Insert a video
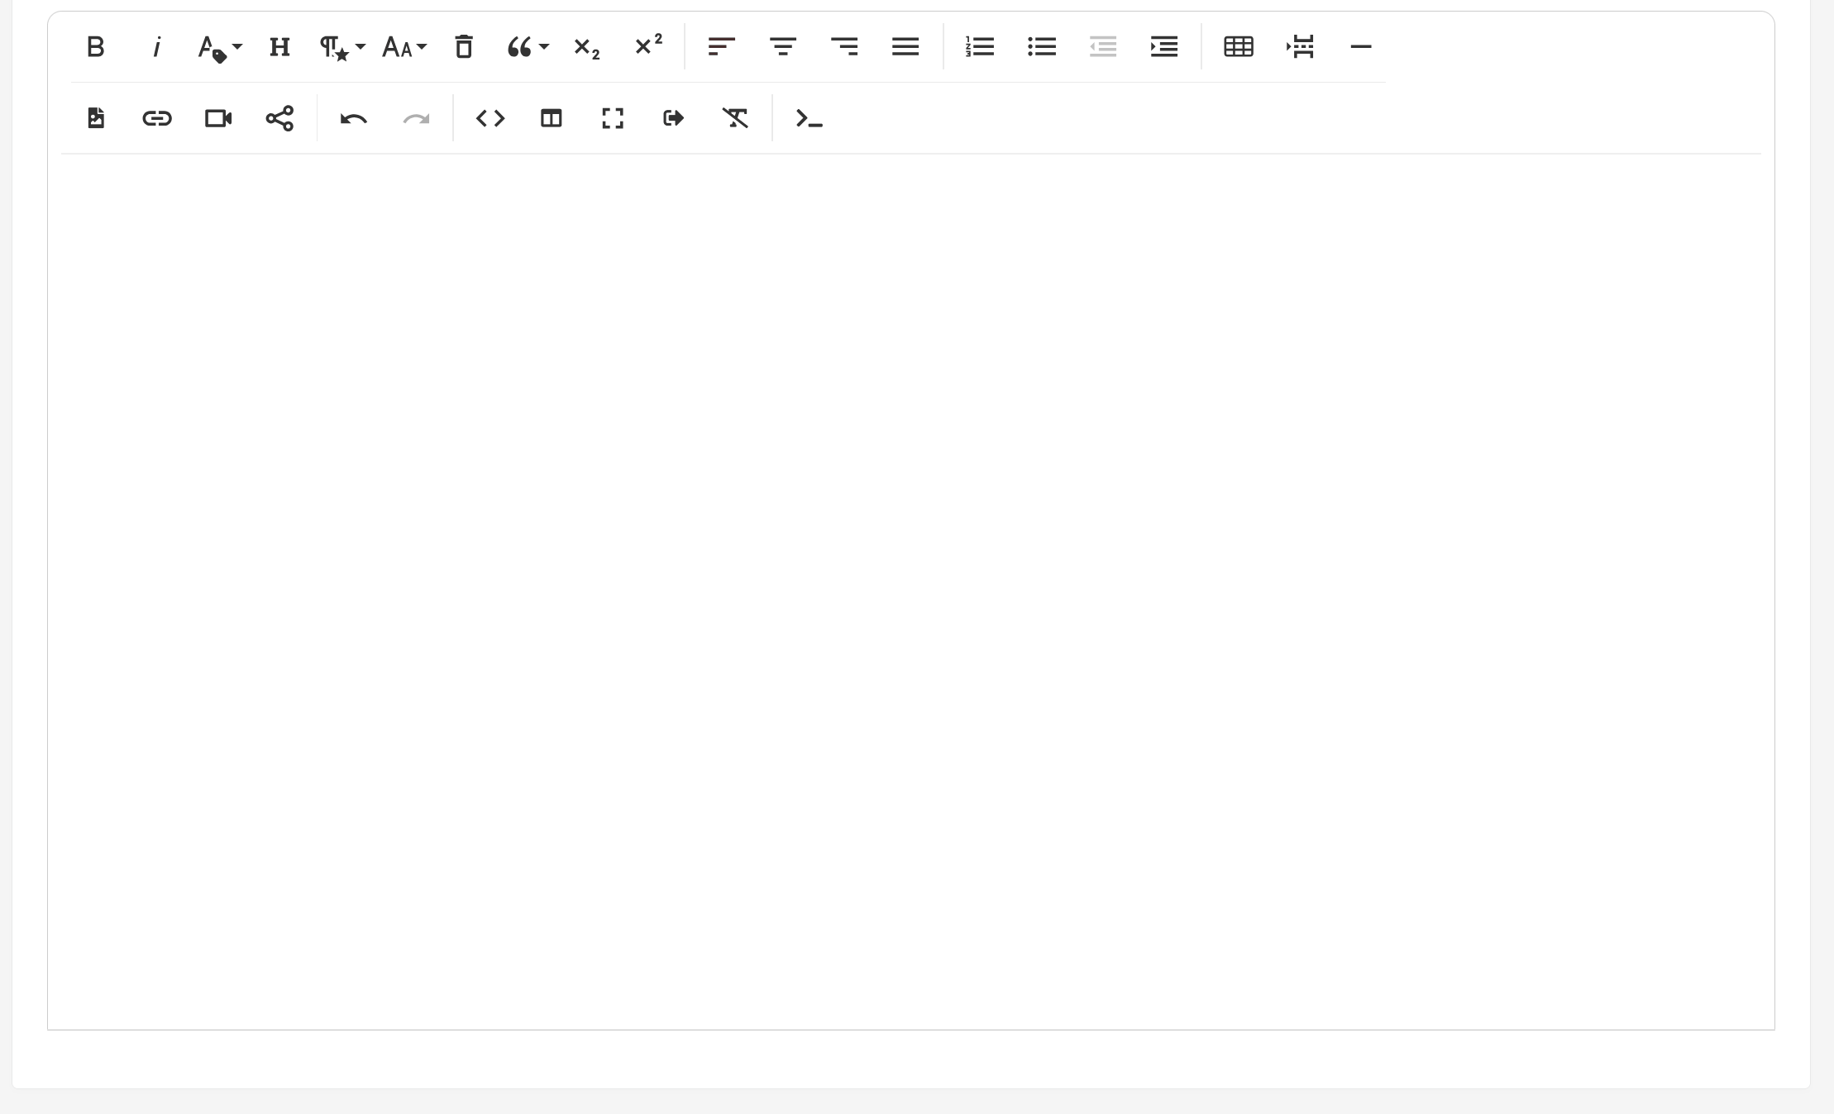The height and width of the screenshot is (1114, 1834). pyautogui.click(x=218, y=119)
